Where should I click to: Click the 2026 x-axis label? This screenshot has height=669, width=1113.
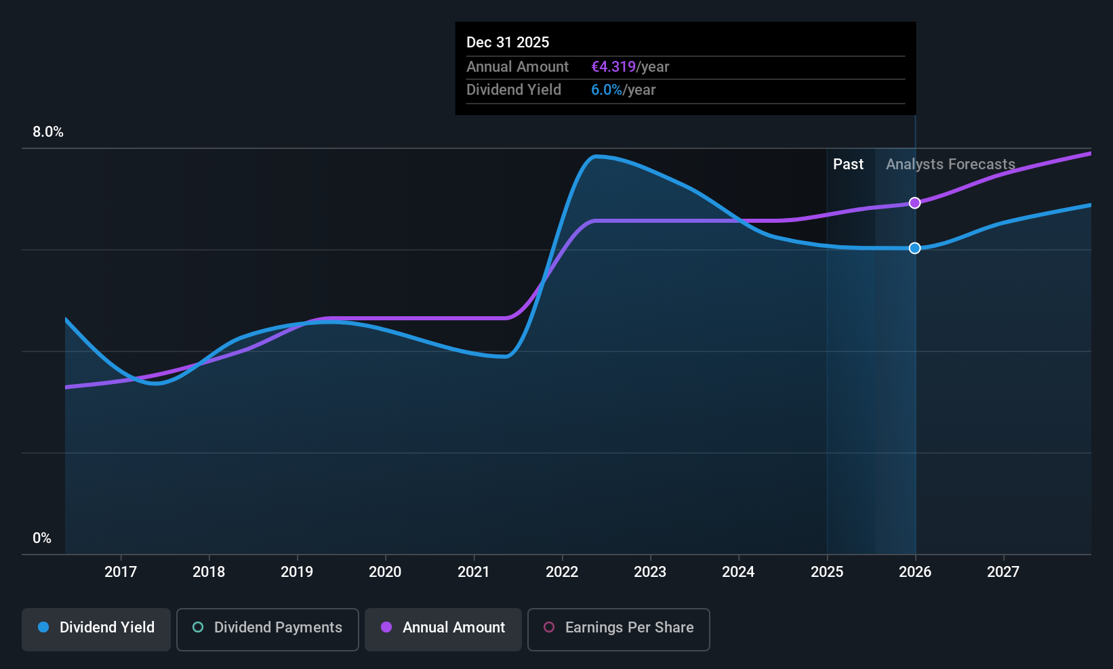click(915, 572)
